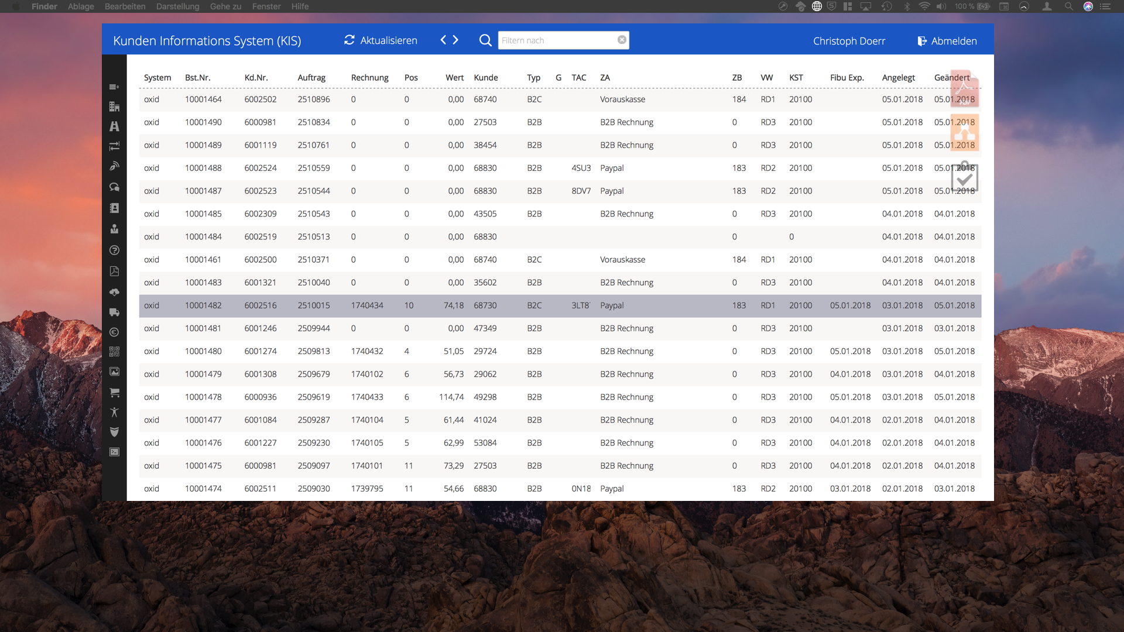Click the transfer arrows icon in sidebar
The width and height of the screenshot is (1124, 632).
[x=114, y=146]
